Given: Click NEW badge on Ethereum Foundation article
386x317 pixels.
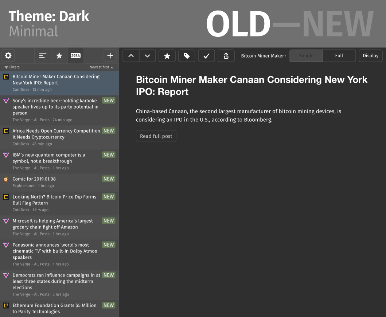Looking at the screenshot, I should (109, 305).
